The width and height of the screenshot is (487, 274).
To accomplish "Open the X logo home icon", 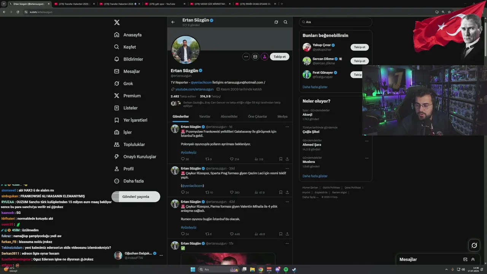I will (x=117, y=22).
